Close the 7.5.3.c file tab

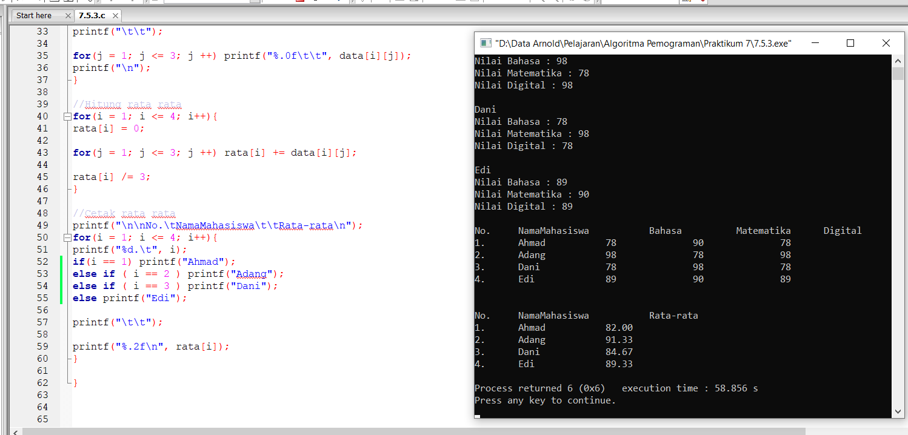pos(115,16)
